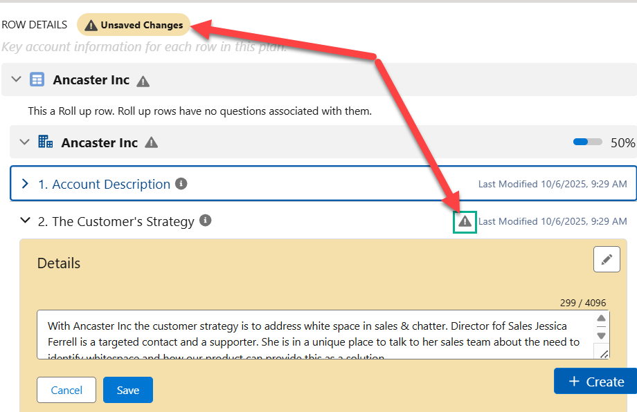Viewport: 637px width, 412px height.
Task: Click warning triangle beside account row Ancaster Inc
Action: [x=151, y=143]
